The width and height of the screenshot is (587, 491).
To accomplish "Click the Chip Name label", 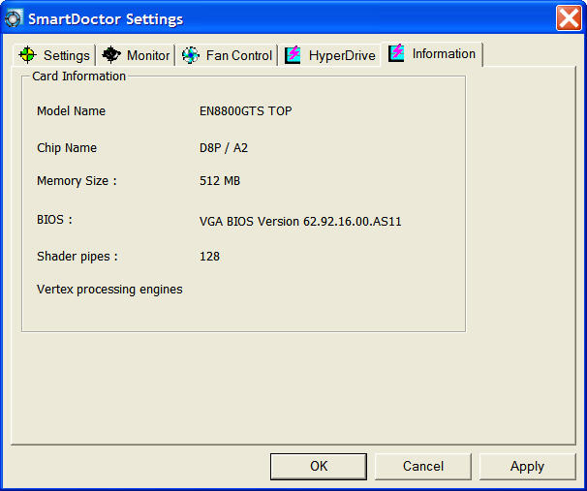I will (67, 148).
